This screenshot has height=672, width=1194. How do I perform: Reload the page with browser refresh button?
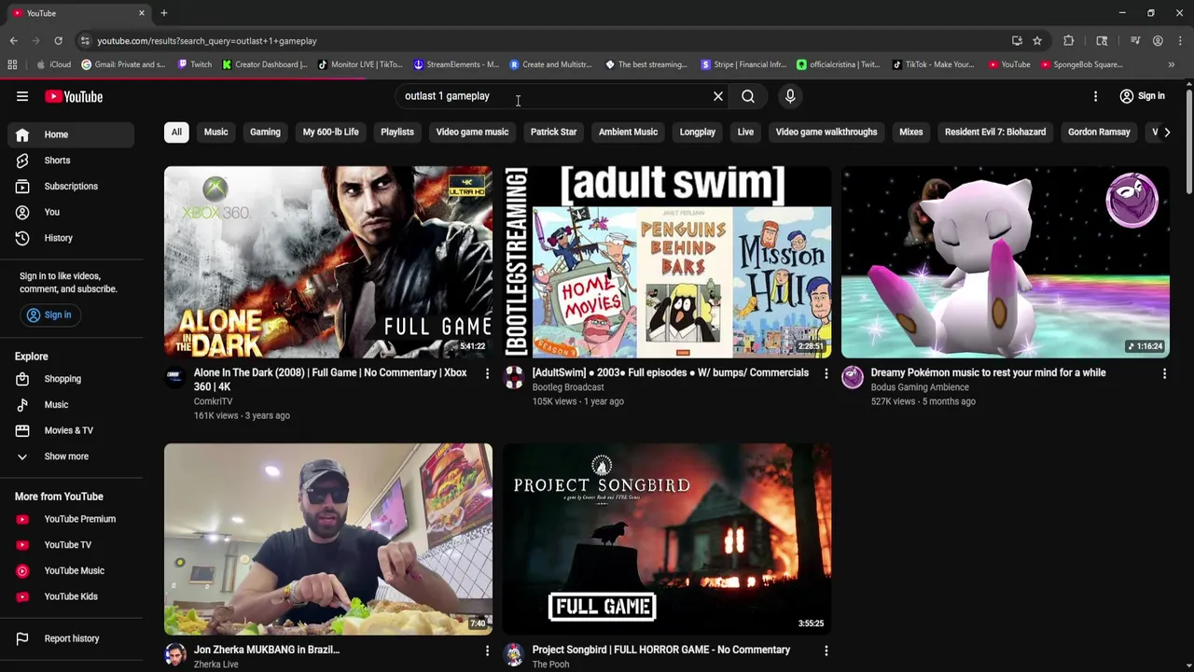point(58,41)
